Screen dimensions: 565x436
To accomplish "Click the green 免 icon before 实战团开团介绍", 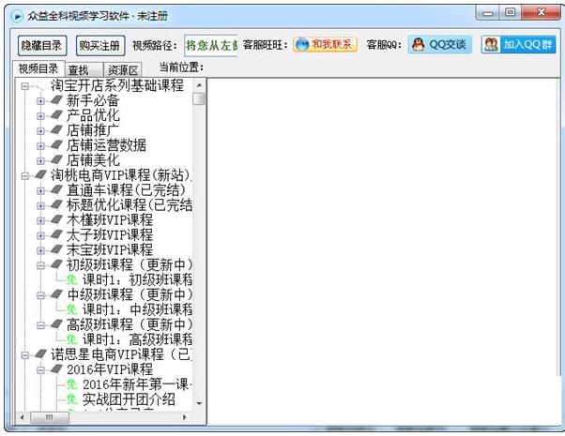I will coord(72,400).
